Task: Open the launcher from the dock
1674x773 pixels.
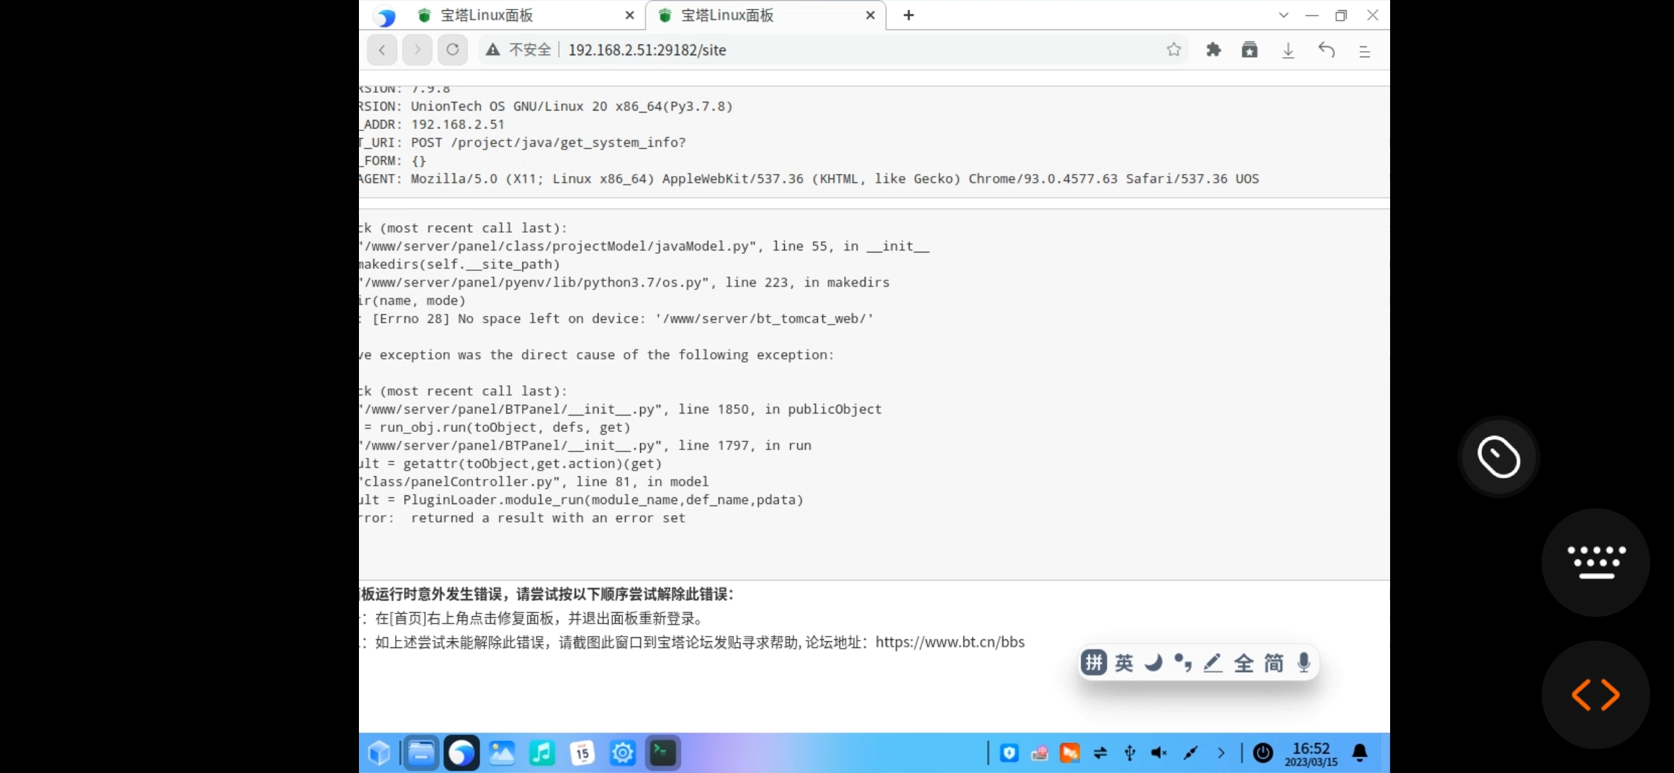Action: pos(379,753)
